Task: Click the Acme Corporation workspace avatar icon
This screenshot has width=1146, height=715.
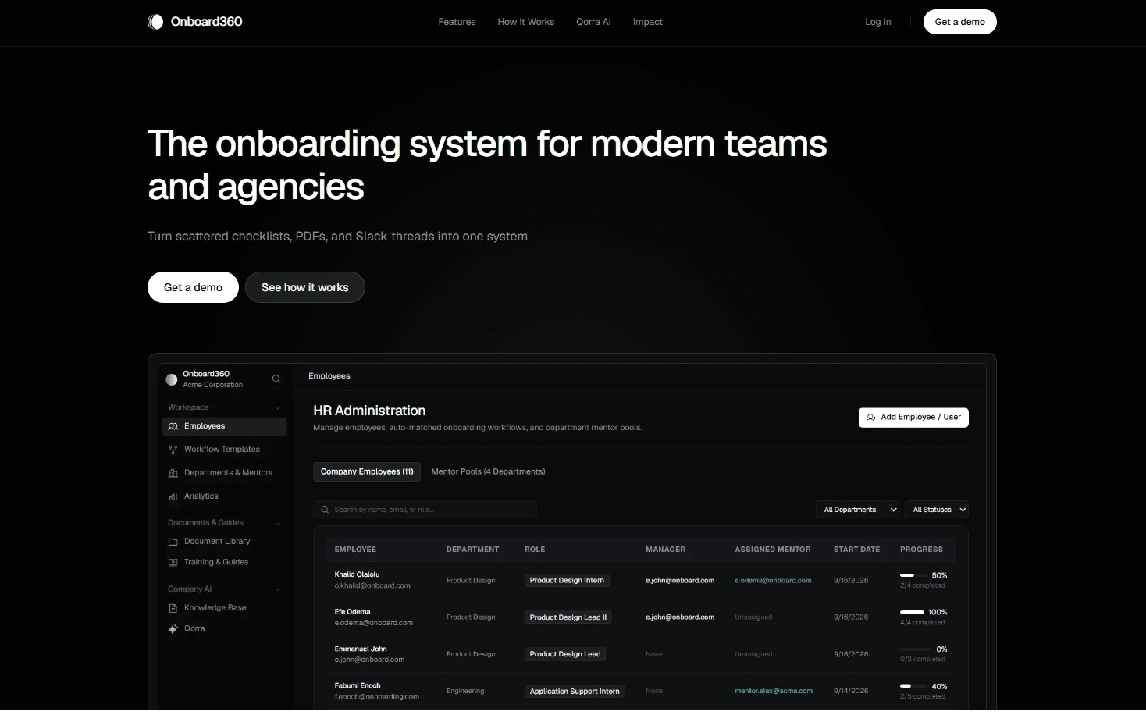Action: coord(172,379)
